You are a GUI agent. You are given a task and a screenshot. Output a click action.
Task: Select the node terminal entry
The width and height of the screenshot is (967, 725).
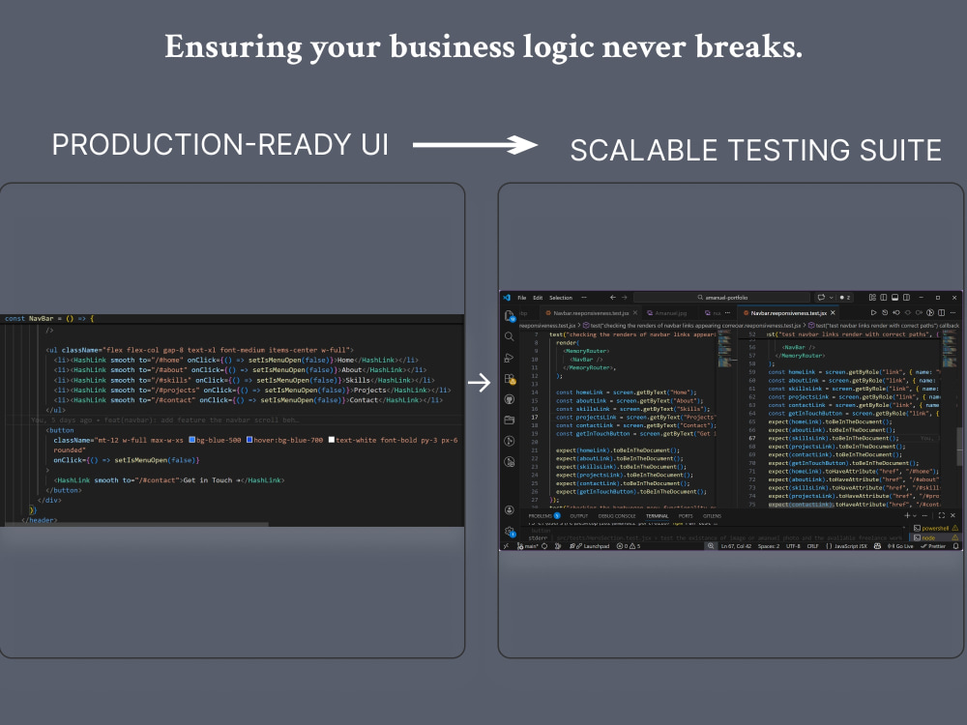935,537
